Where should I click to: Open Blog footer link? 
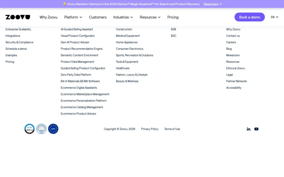pyautogui.click(x=229, y=49)
